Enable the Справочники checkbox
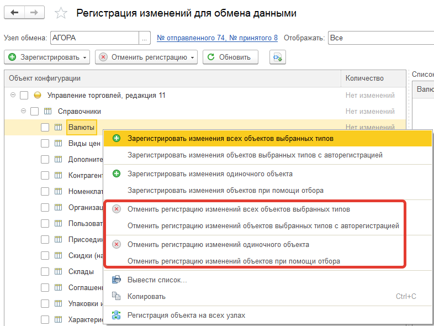This screenshot has height=326, width=434. click(x=34, y=112)
